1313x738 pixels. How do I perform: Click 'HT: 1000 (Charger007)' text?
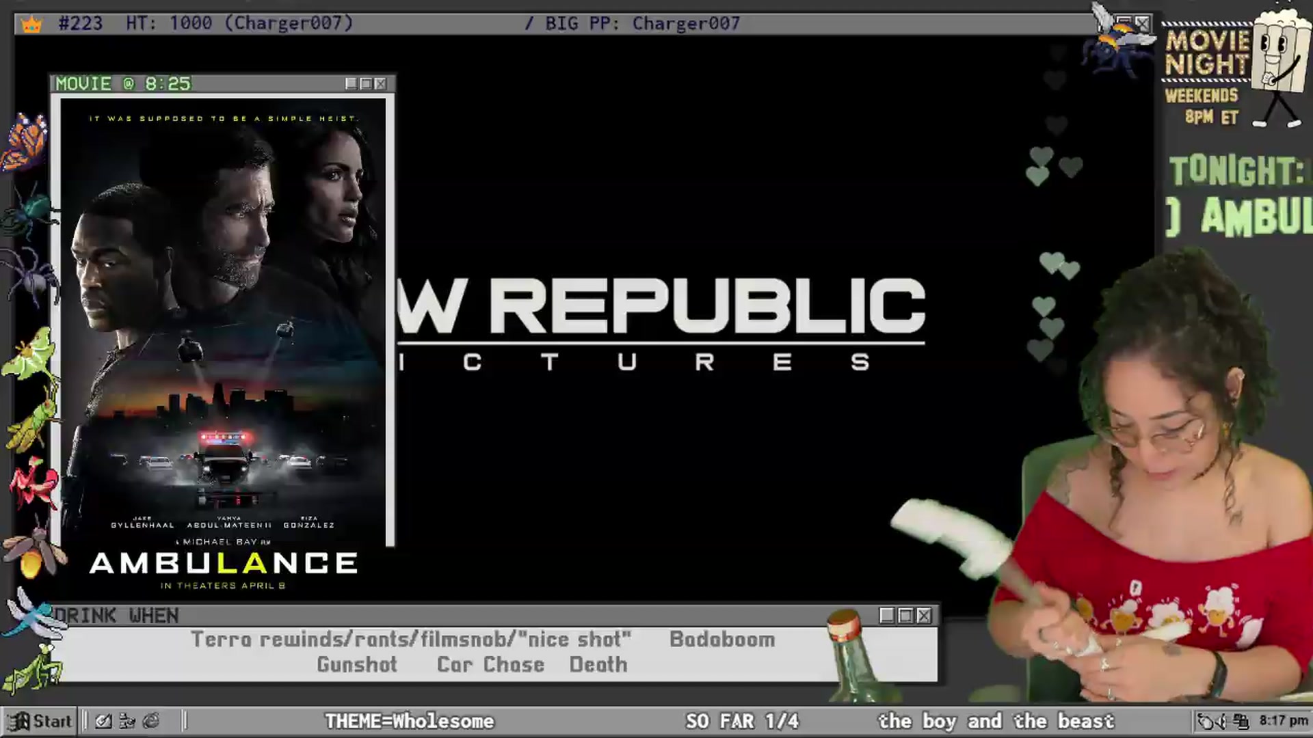click(239, 24)
